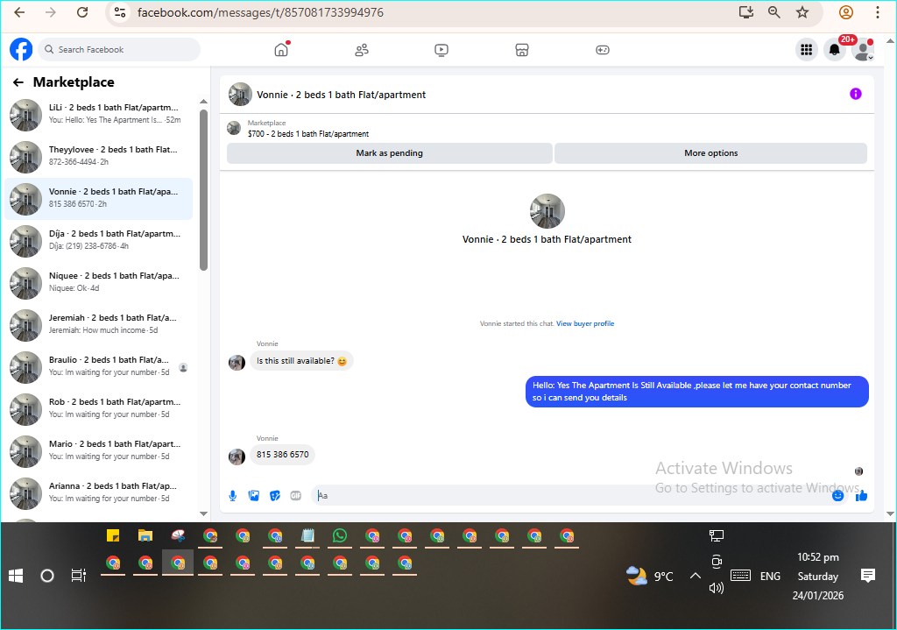Go back using Marketplace back arrow

tap(18, 82)
